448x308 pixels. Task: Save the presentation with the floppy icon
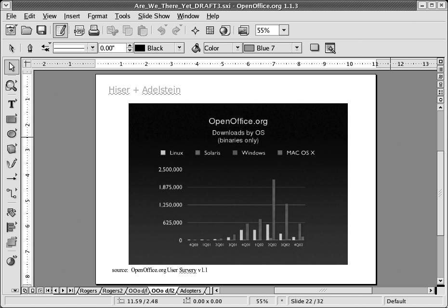(x=41, y=30)
